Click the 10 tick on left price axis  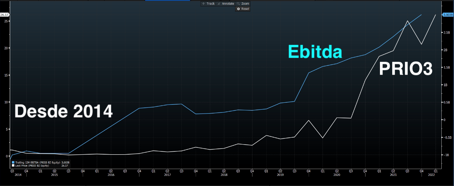[6, 102]
